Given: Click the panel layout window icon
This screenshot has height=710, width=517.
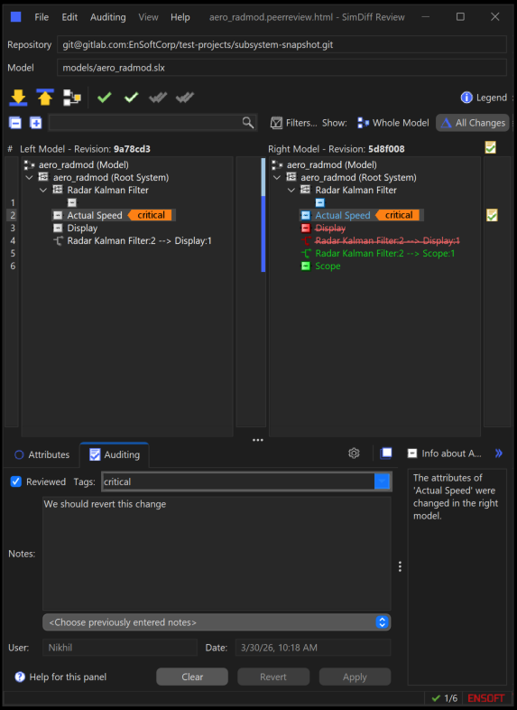Looking at the screenshot, I should [x=386, y=453].
